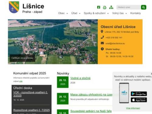This screenshot has height=114, width=152.
Task: Expand the Volný čas menu
Action: (x=119, y=13)
